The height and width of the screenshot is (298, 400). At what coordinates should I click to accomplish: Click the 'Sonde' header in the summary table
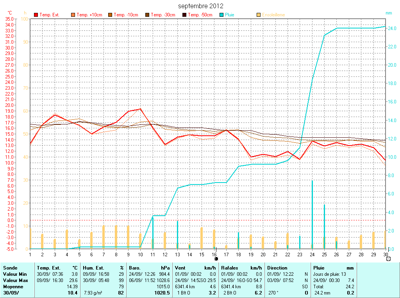point(10,268)
